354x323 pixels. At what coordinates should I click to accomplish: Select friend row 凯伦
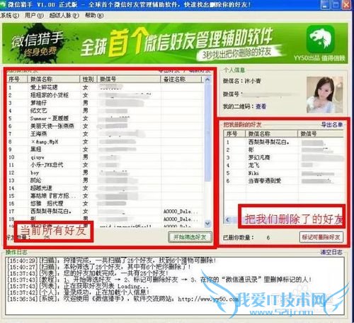tap(105, 180)
